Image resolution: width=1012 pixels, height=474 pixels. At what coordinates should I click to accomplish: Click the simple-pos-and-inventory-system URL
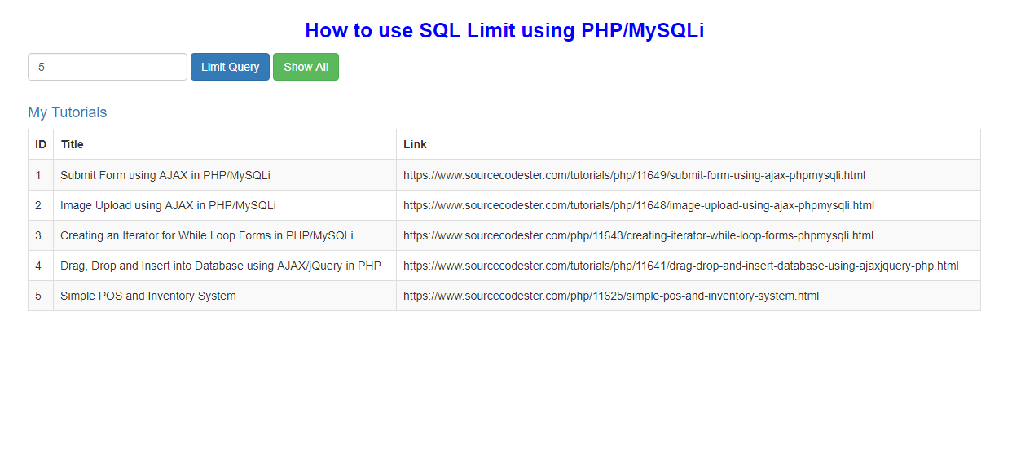611,296
